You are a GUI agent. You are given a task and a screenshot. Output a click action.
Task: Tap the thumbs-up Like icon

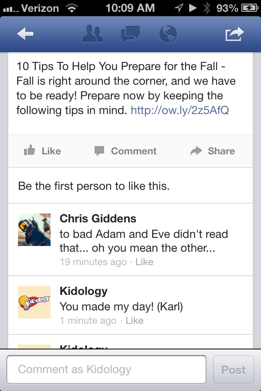(x=30, y=151)
